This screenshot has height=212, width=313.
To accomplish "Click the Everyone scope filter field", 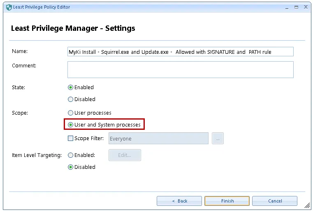I will click(x=158, y=139).
